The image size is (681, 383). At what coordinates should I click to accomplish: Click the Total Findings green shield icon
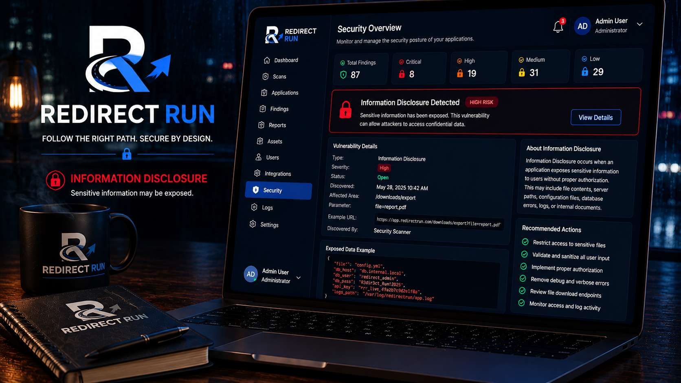343,75
